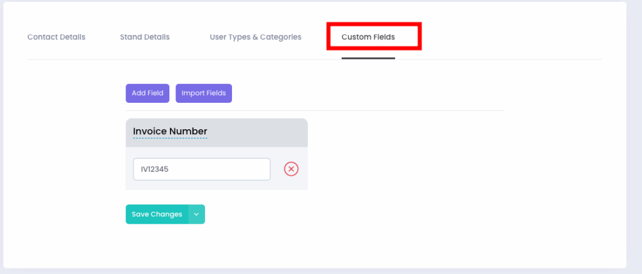Expand the chevron beside Save Changes
The image size is (642, 274).
[x=197, y=214]
